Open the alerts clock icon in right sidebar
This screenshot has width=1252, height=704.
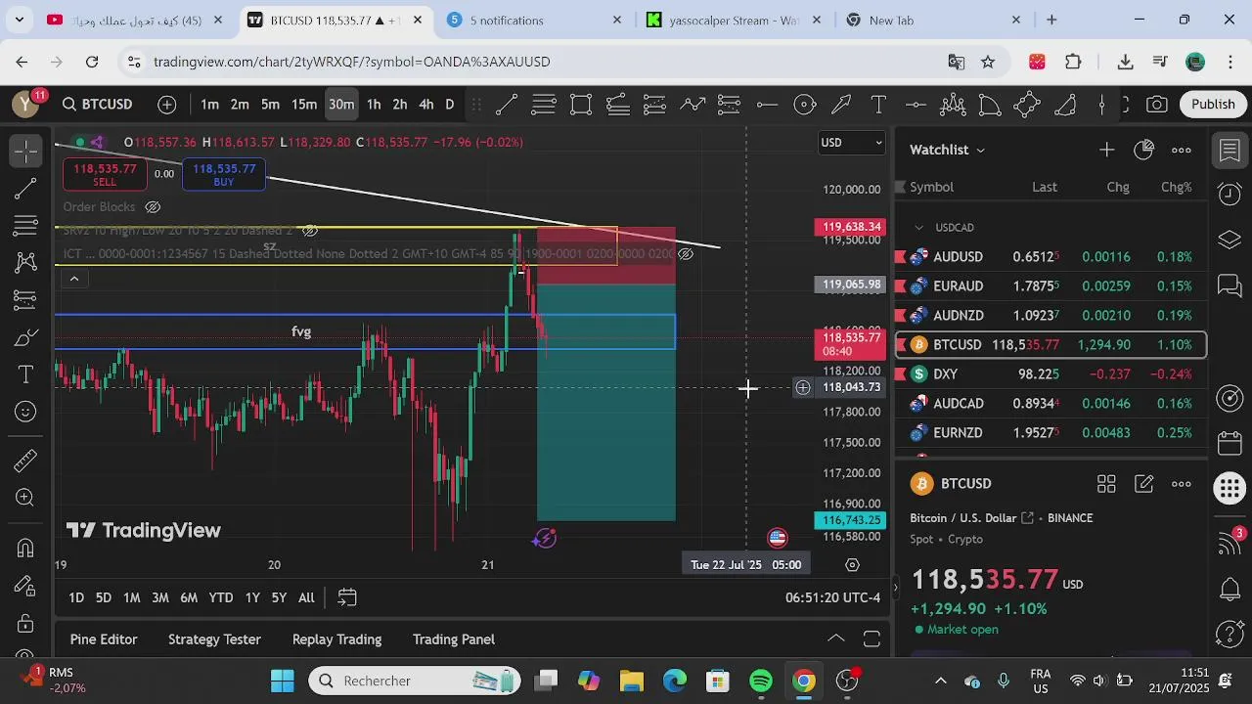point(1230,194)
